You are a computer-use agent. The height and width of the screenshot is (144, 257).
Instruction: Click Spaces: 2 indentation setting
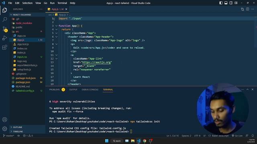(186, 136)
